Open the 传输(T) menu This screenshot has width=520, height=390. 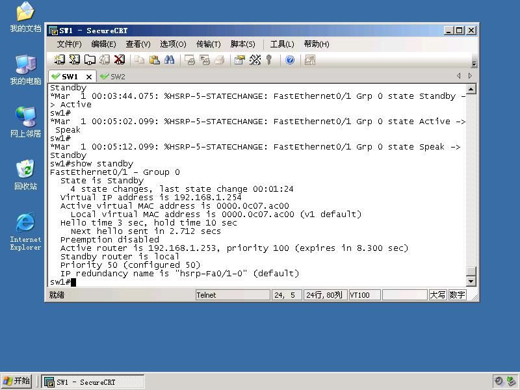[x=208, y=44]
